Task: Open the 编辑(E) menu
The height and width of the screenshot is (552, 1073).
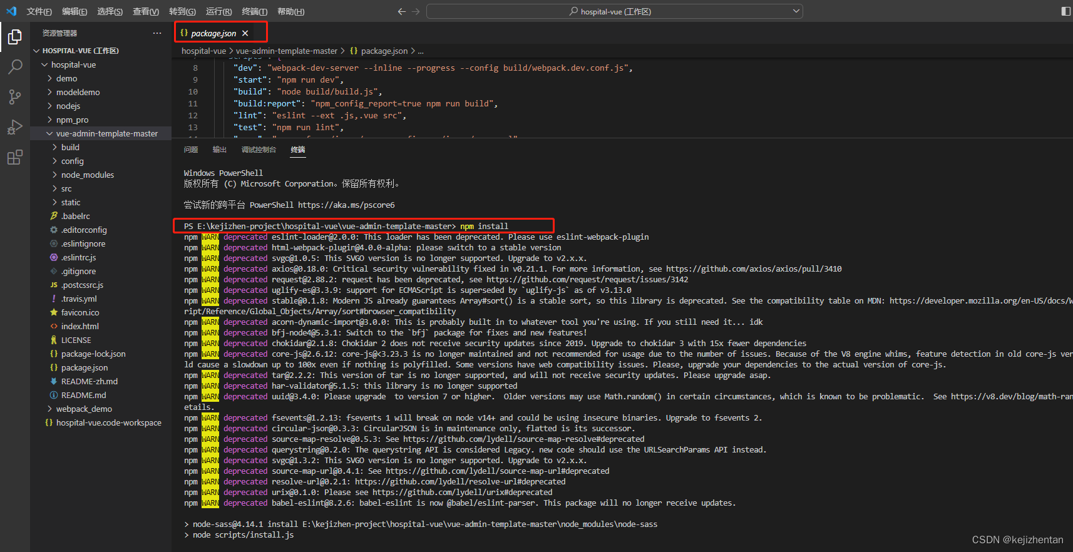Action: tap(74, 11)
